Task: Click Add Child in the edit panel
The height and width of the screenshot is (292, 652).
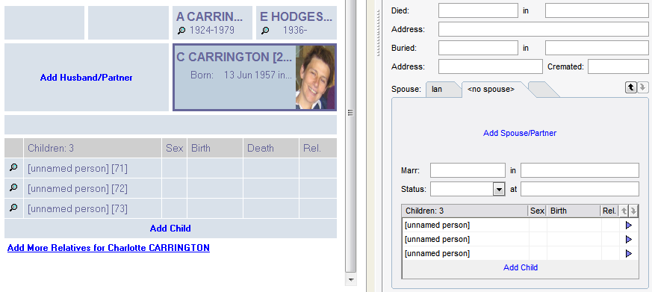Action: point(521,267)
